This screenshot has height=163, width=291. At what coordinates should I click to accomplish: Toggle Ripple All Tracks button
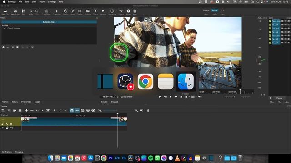coord(88,110)
